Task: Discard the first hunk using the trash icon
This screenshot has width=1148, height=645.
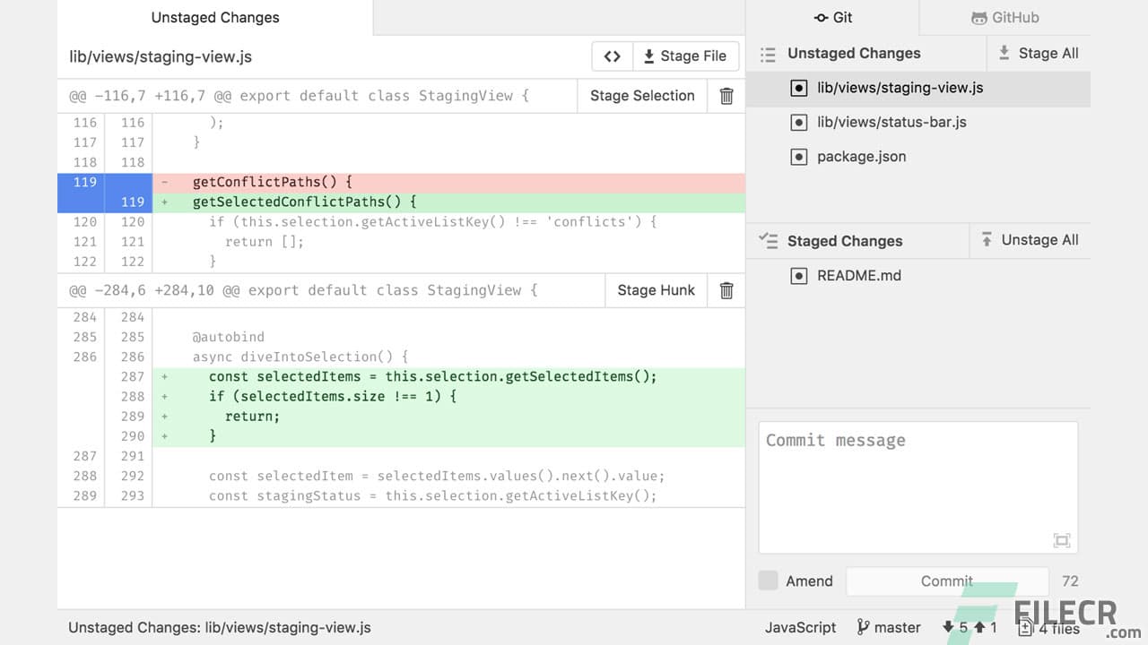Action: pyautogui.click(x=726, y=96)
